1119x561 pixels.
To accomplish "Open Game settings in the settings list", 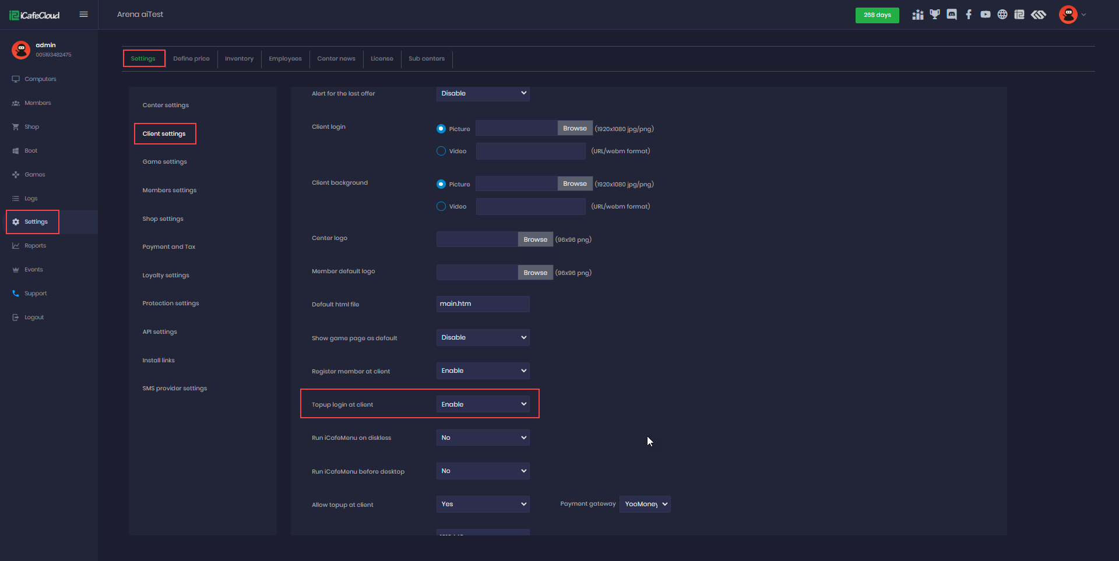I will pyautogui.click(x=164, y=162).
